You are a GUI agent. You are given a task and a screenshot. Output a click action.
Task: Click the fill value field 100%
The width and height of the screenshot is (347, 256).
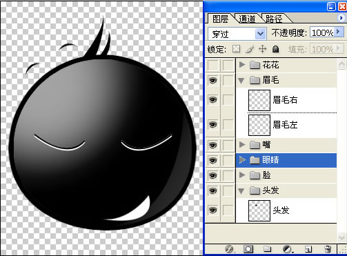click(322, 49)
